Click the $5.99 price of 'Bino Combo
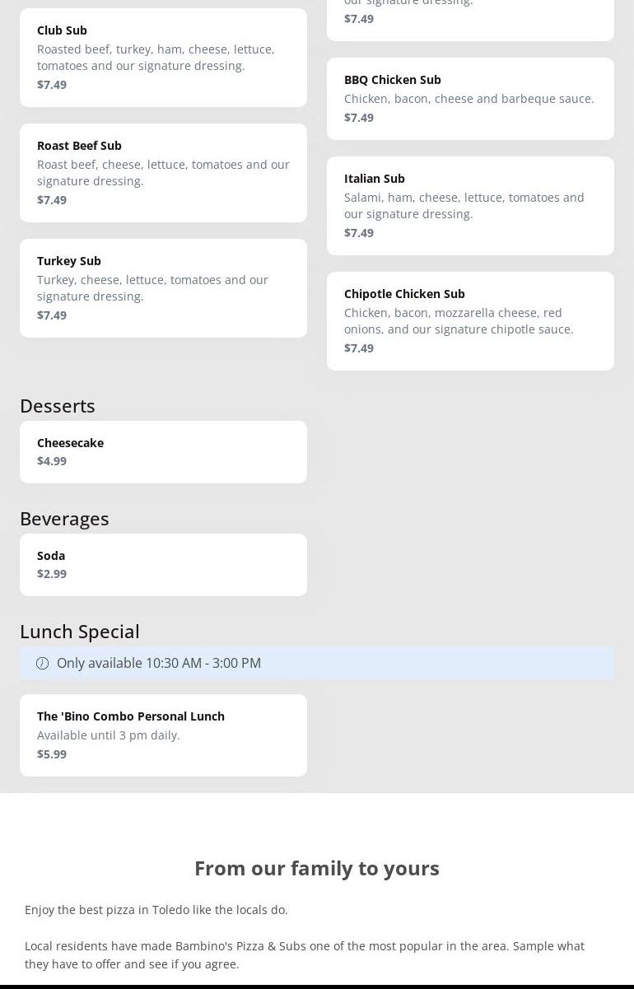 (52, 753)
